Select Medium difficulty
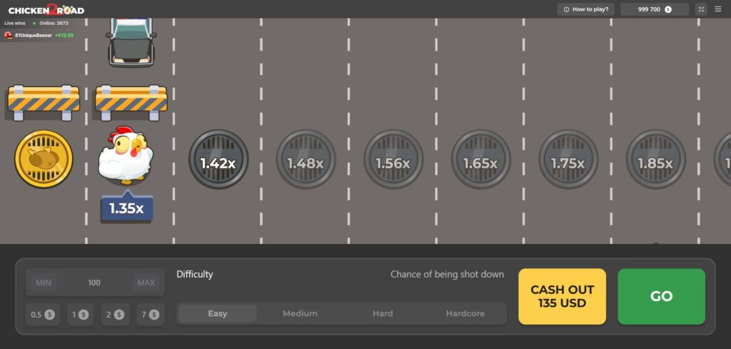The image size is (731, 349). point(301,313)
